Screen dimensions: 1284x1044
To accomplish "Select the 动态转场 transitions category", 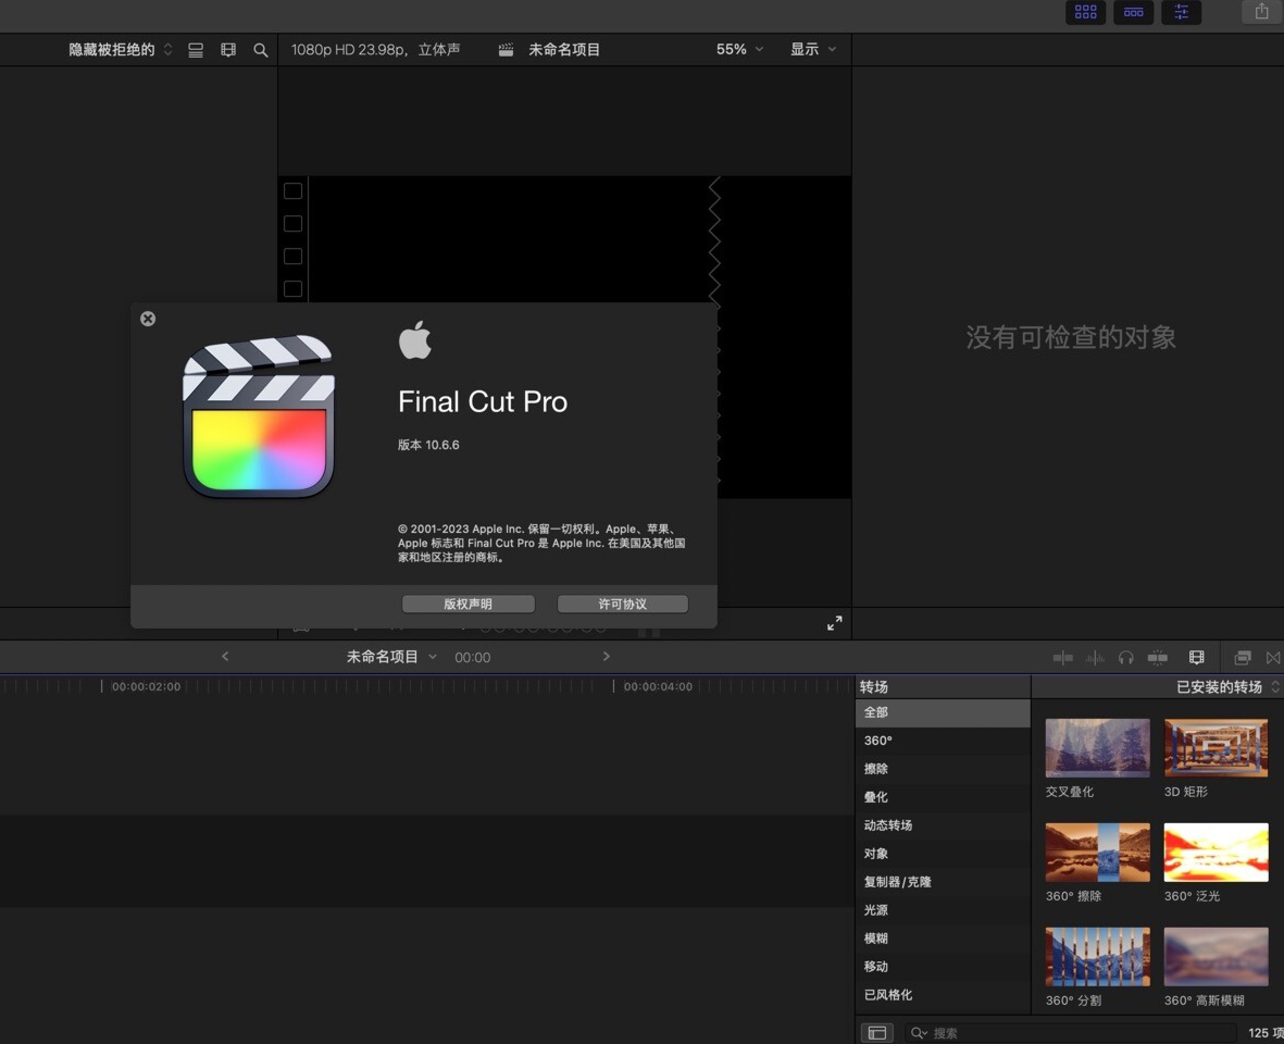I will click(x=943, y=826).
